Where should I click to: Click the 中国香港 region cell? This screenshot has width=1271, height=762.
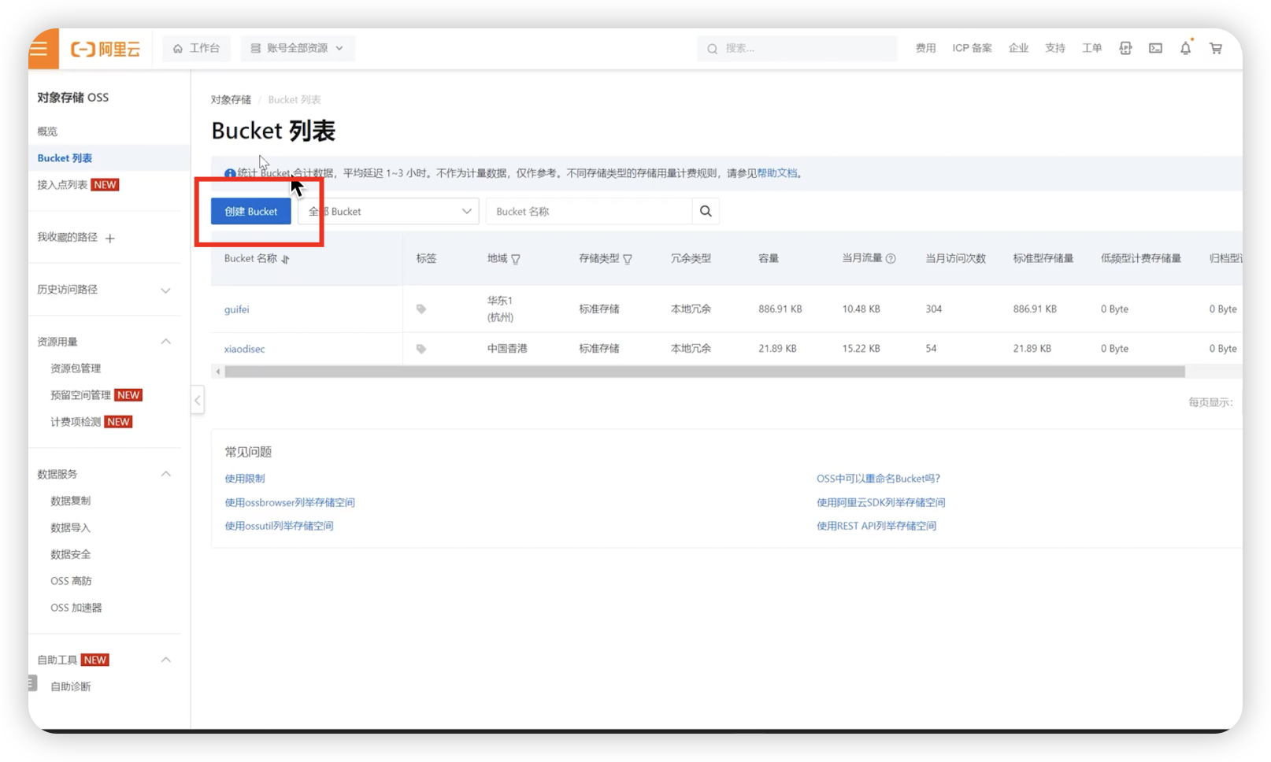pos(507,349)
